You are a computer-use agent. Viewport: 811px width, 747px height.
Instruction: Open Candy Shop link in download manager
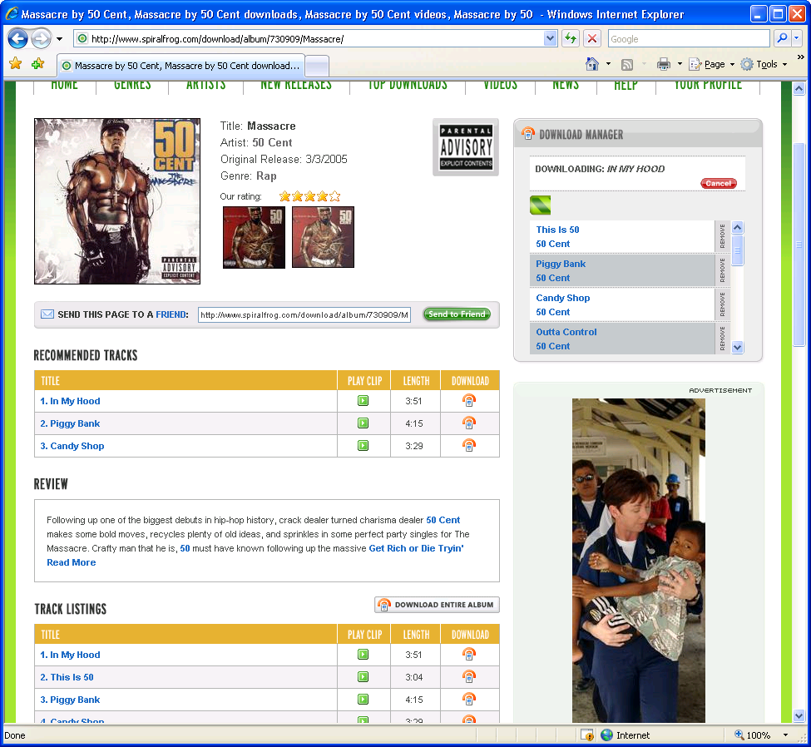click(x=563, y=298)
